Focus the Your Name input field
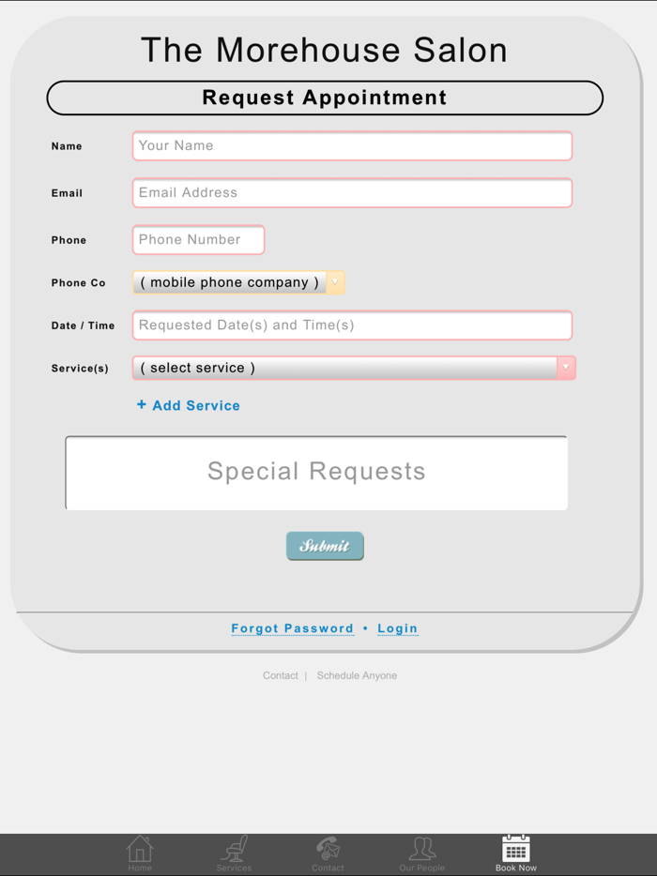657x876 pixels. [352, 146]
